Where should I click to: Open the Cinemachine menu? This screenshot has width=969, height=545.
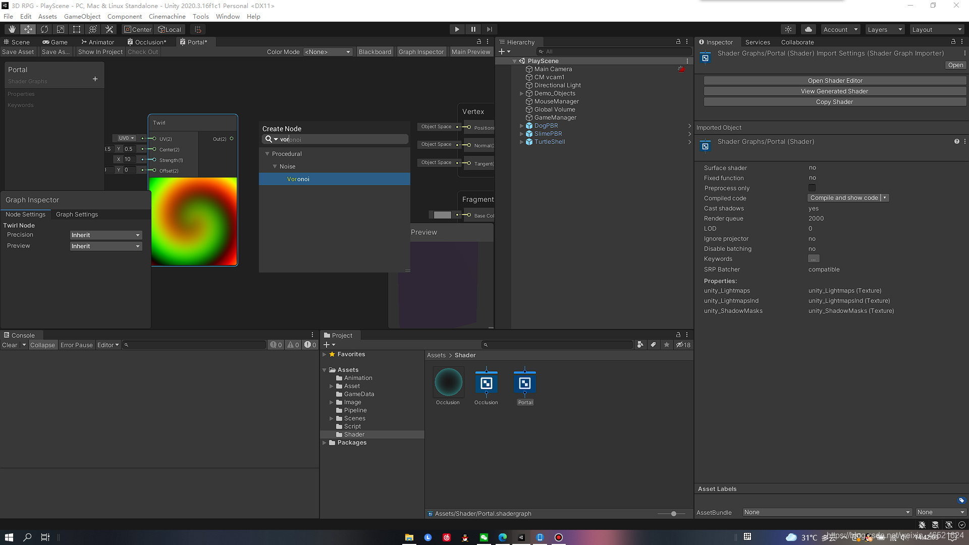pos(167,17)
